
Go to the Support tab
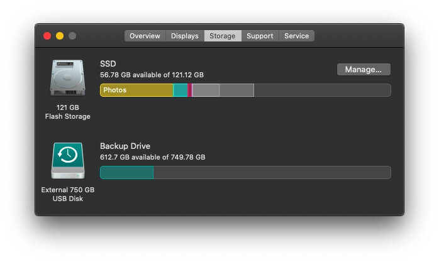[x=260, y=36]
